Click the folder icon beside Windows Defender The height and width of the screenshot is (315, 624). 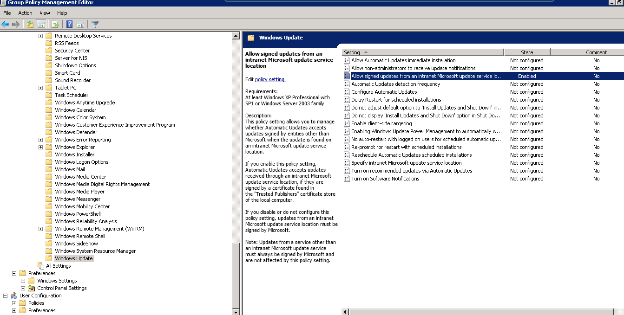[x=49, y=132]
